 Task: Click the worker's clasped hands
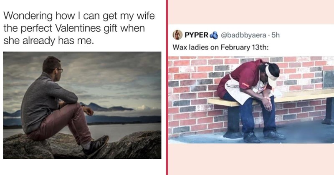pos(266,103)
